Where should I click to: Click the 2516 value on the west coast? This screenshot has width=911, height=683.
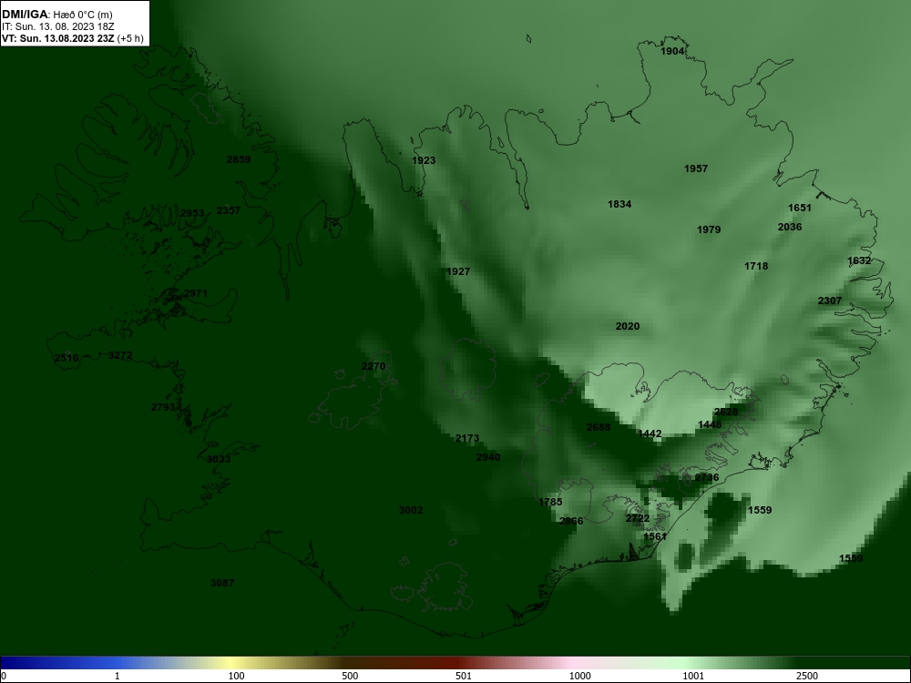point(67,358)
